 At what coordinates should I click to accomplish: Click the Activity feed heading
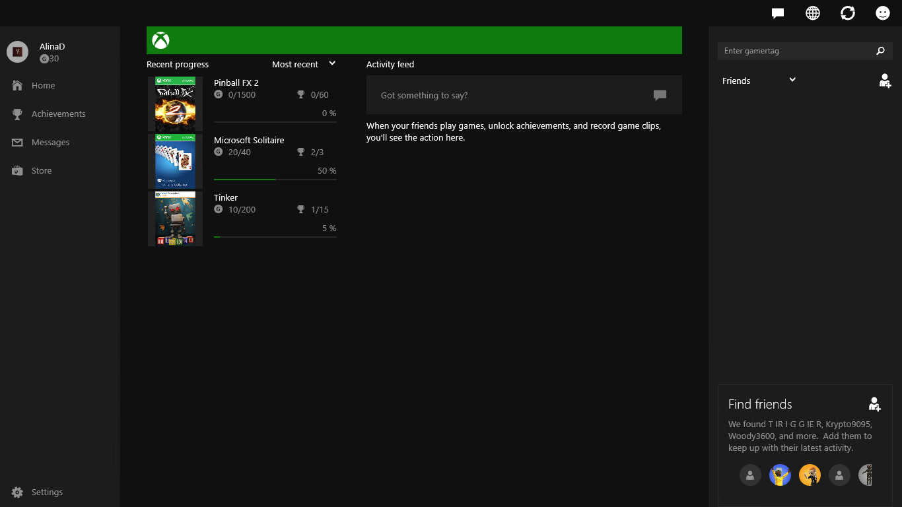(x=390, y=64)
